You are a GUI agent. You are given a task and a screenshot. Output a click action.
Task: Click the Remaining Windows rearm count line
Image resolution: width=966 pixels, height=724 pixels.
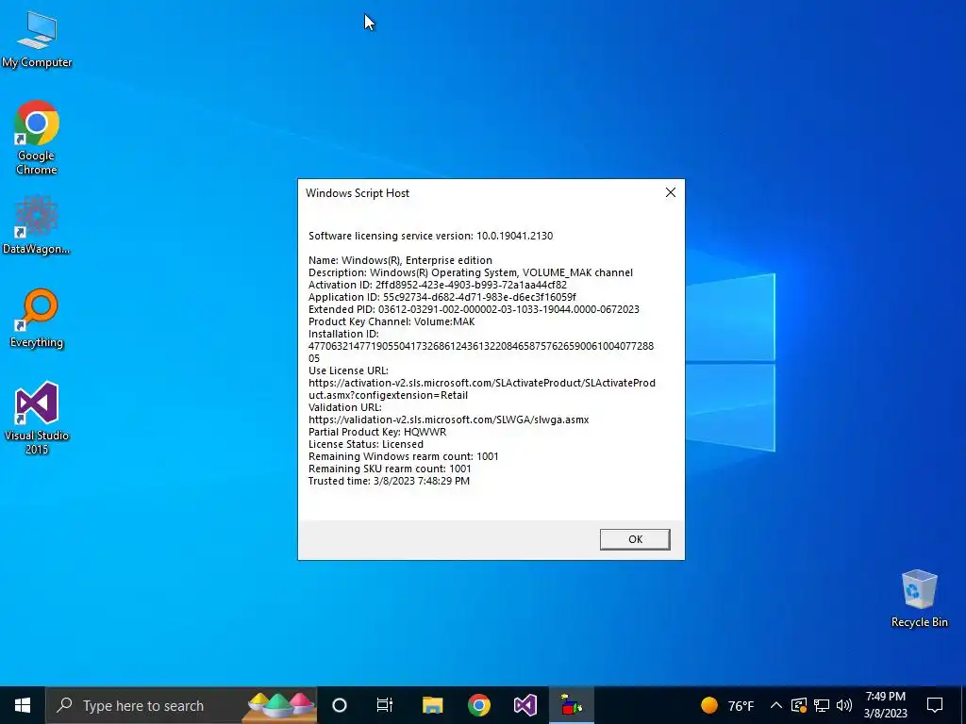click(404, 457)
